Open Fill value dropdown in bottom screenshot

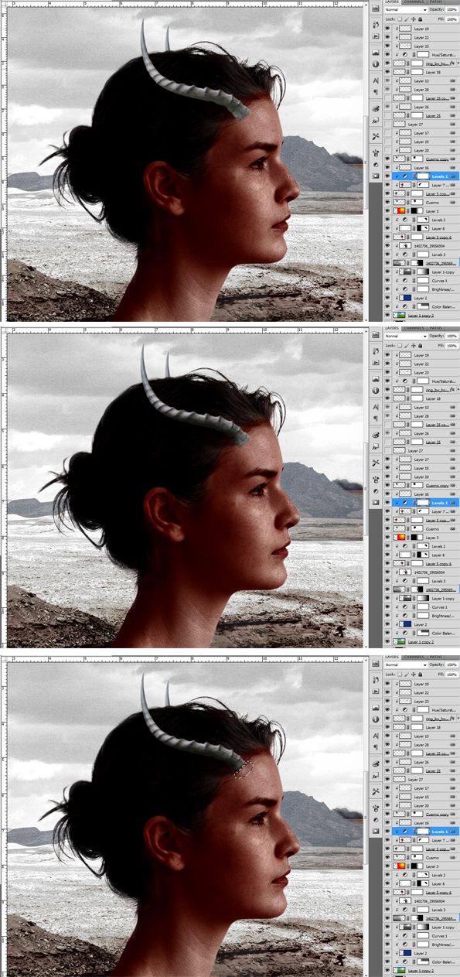tap(451, 675)
